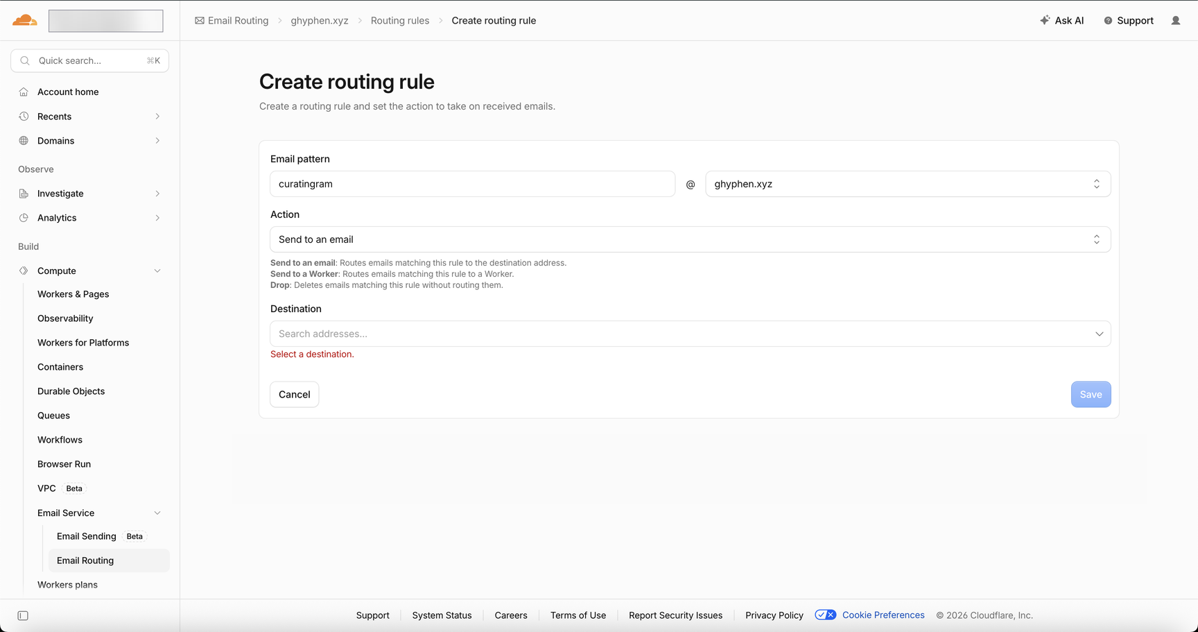Click the Recents clock icon
Image resolution: width=1198 pixels, height=632 pixels.
point(24,117)
